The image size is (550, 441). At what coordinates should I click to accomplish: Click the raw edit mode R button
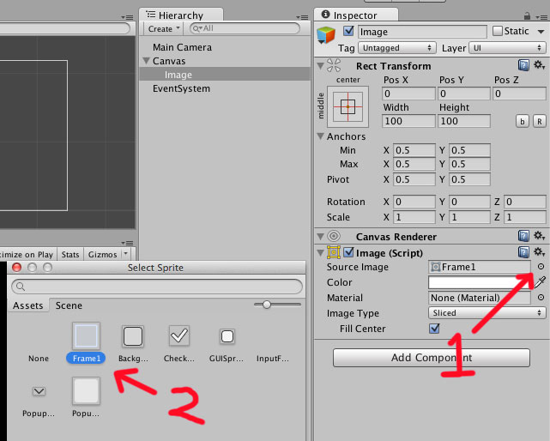click(540, 121)
